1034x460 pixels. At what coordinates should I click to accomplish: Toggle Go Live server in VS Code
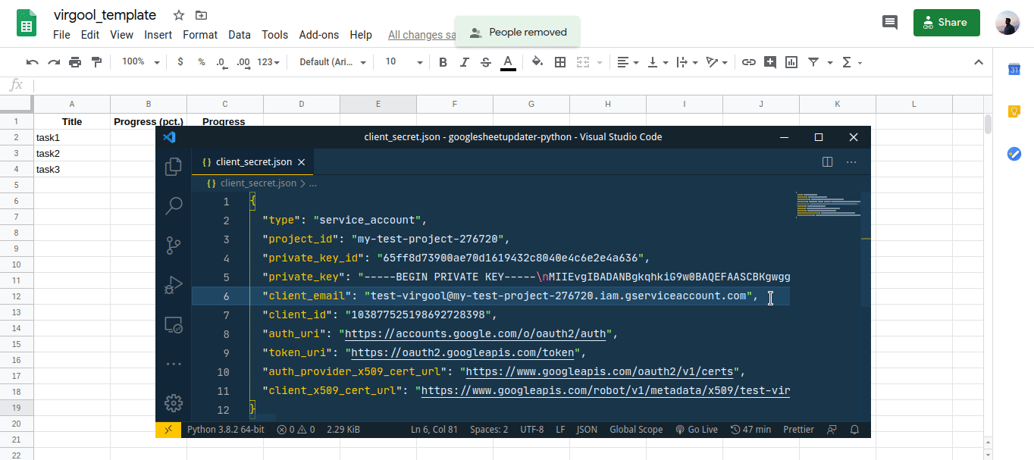tap(697, 430)
